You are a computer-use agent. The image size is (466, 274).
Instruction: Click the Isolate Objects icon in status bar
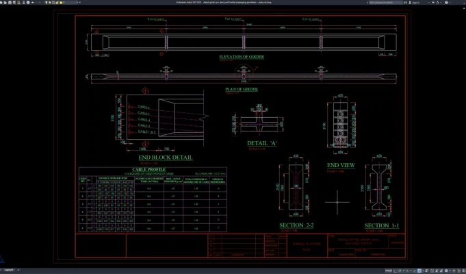click(x=458, y=271)
